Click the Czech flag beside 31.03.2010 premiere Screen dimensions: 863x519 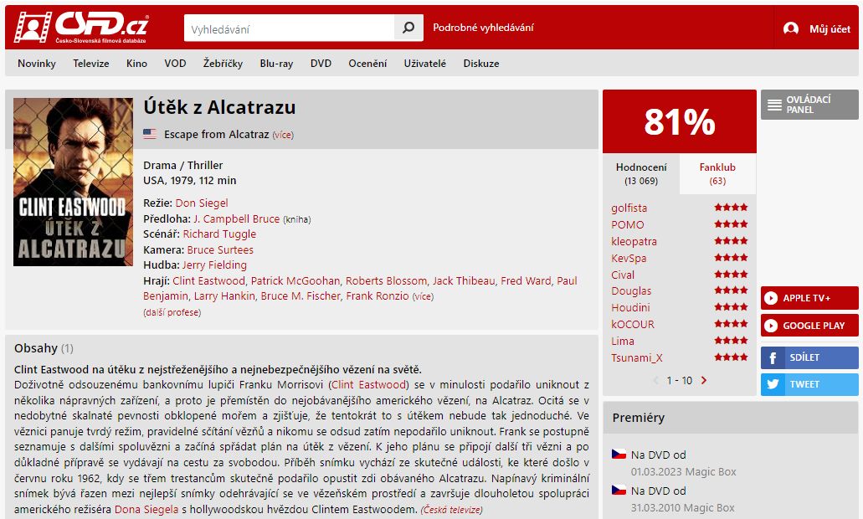click(x=619, y=490)
